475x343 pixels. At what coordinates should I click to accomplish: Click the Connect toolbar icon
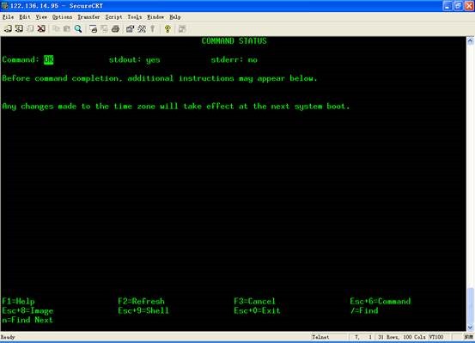(8, 29)
